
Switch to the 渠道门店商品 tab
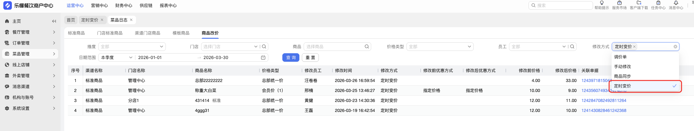(x=147, y=33)
